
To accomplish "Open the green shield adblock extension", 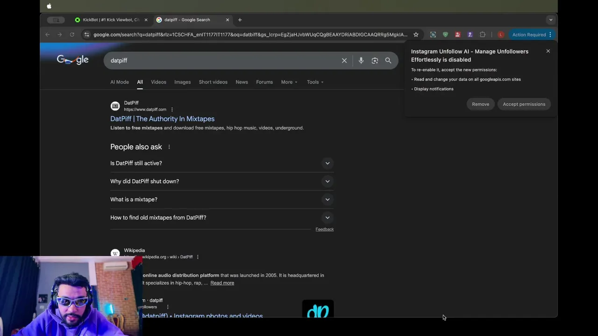I will coord(445,35).
